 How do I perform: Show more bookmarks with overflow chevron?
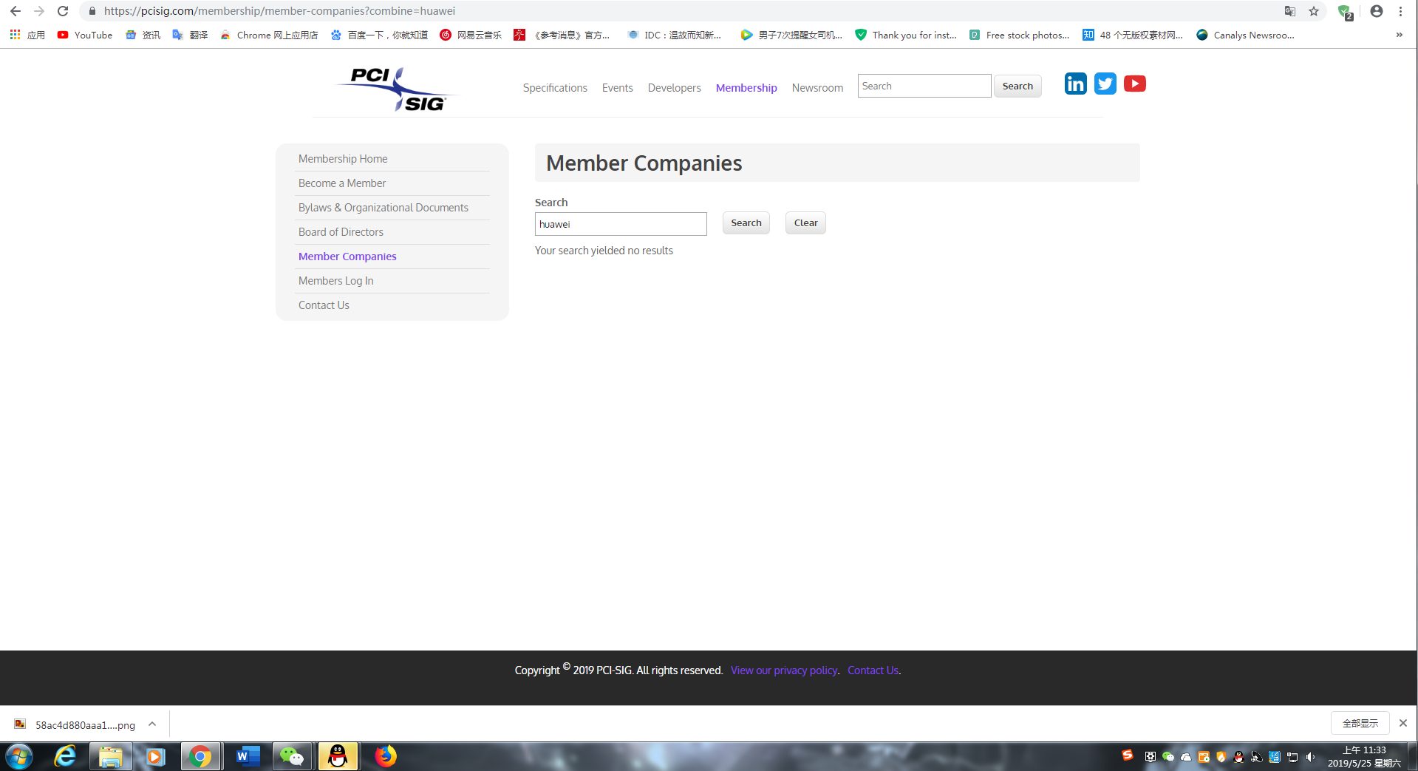pos(1399,35)
